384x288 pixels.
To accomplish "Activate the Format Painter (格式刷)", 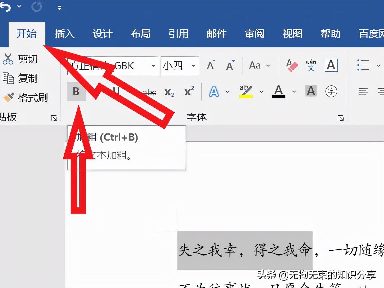I will point(20,98).
